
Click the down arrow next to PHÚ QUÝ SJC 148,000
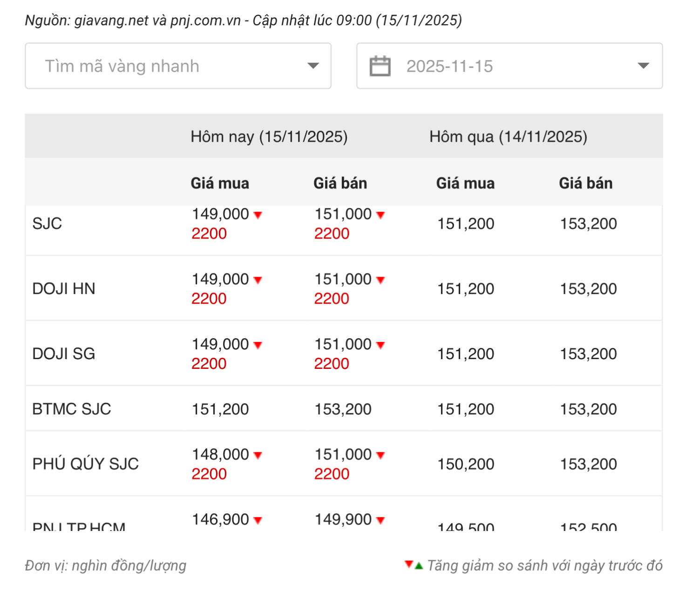258,455
